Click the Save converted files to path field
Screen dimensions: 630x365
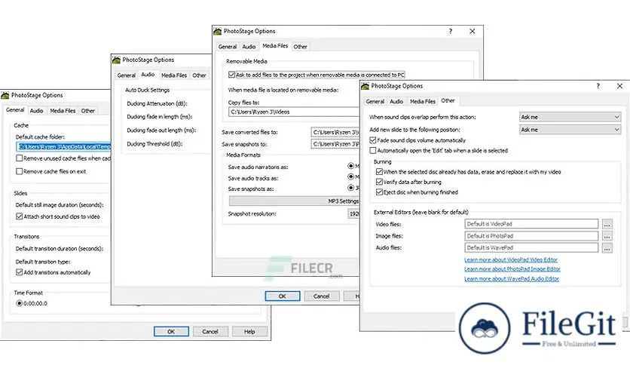pyautogui.click(x=335, y=132)
